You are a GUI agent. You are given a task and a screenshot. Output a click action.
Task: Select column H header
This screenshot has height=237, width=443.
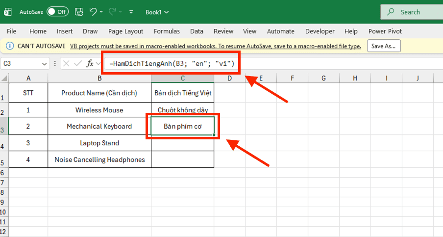355,78
